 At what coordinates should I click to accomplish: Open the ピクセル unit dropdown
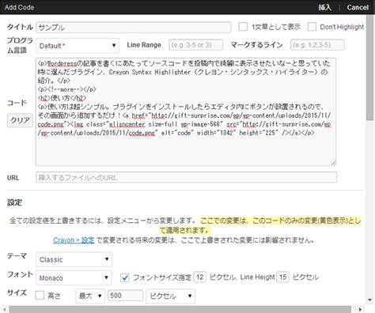(x=171, y=296)
